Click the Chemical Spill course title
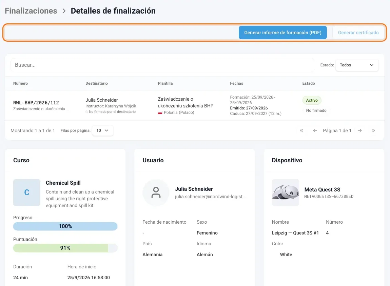The width and height of the screenshot is (390, 286). [x=63, y=183]
